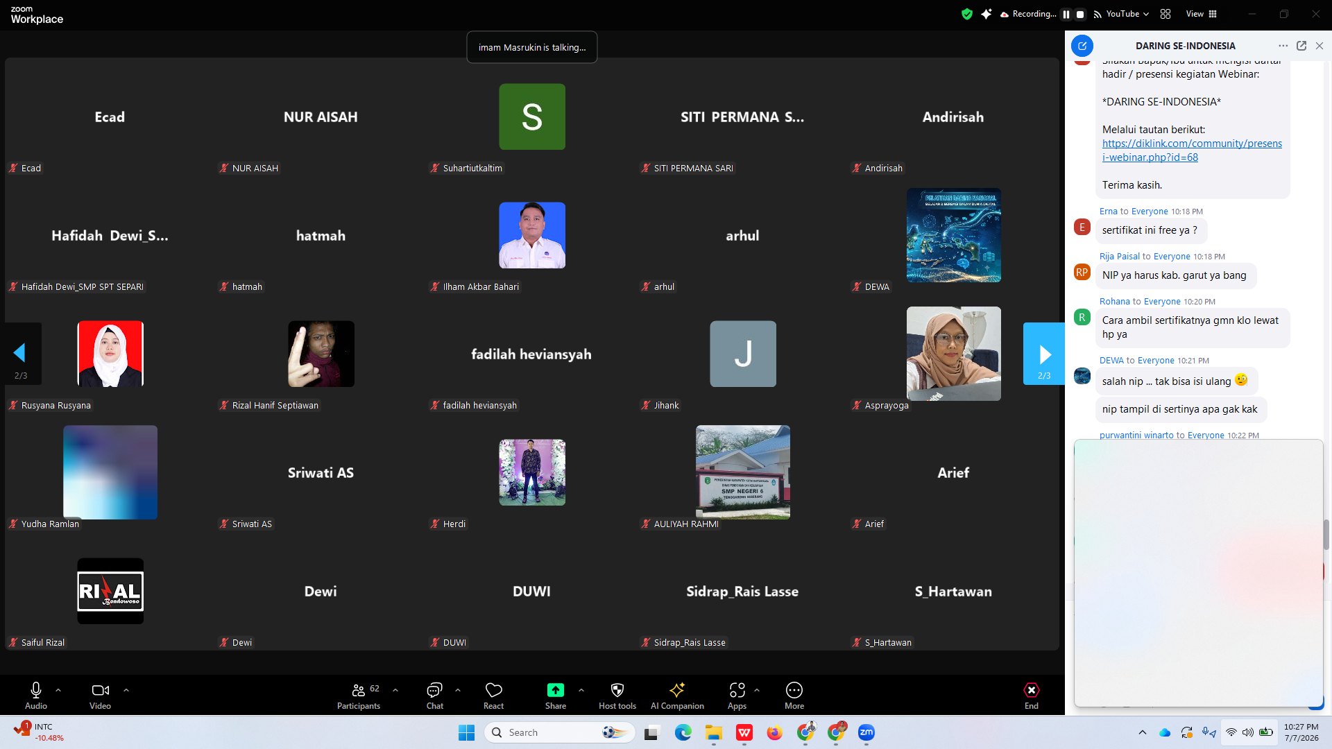Screen dimensions: 1332x749
Task: Open the React emoji menu
Action: 493,696
